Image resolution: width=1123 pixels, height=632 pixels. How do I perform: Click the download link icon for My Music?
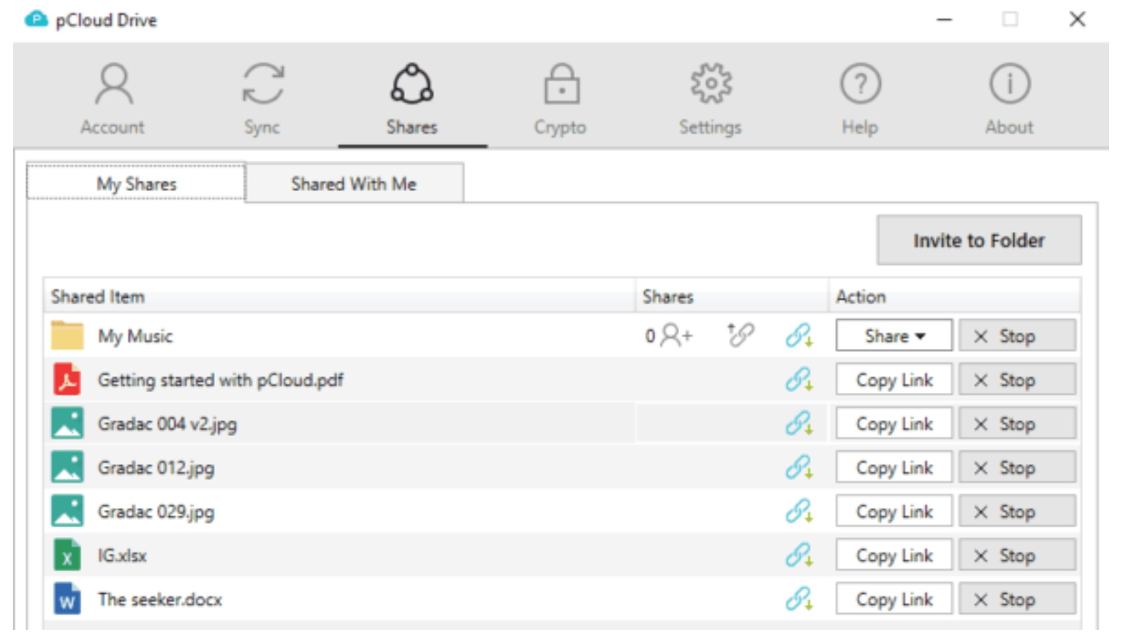799,336
